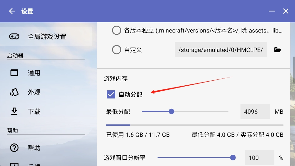This screenshot has height=166, width=295.
Task: Click the gamepad icon in sidebar
Action: click(x=14, y=37)
